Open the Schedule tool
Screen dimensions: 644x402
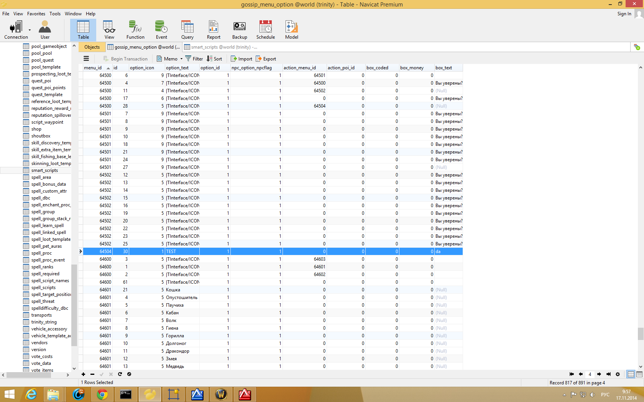click(265, 30)
